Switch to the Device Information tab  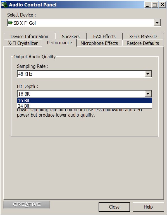(29, 36)
